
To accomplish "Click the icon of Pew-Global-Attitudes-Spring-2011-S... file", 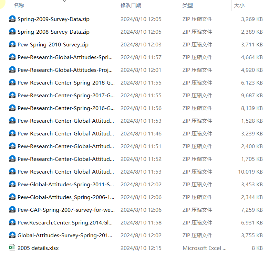I will tap(12, 184).
